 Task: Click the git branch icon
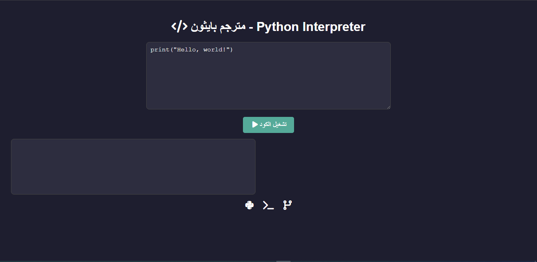point(287,205)
